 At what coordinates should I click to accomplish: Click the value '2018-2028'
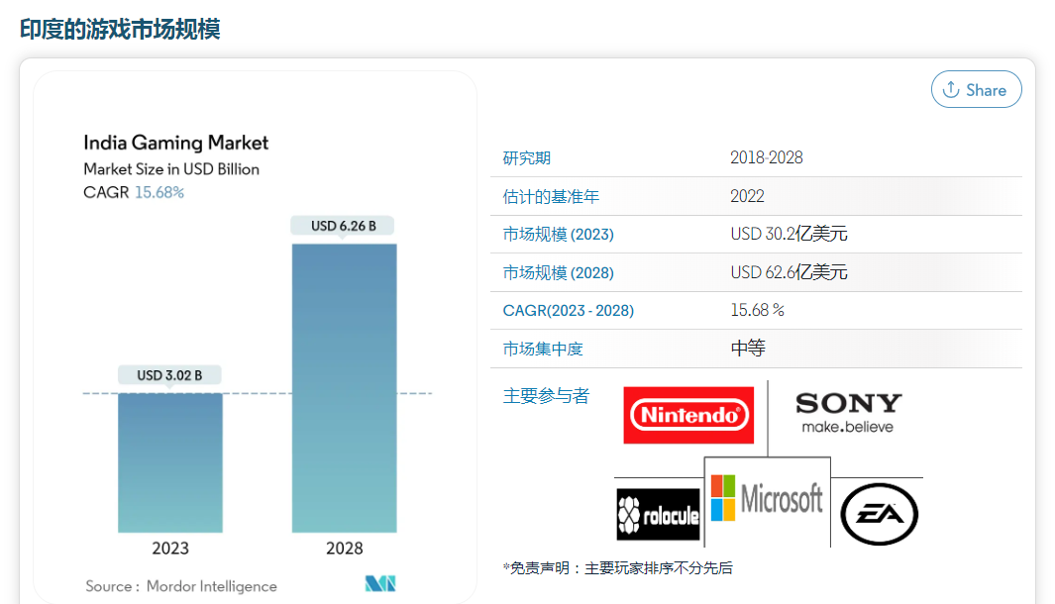pyautogui.click(x=767, y=157)
